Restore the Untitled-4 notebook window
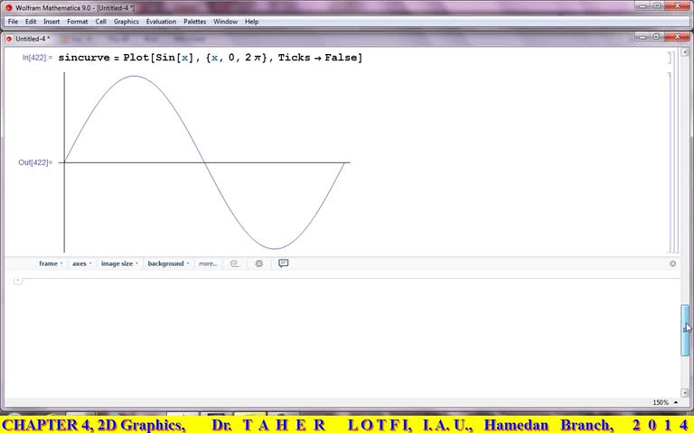 click(656, 37)
